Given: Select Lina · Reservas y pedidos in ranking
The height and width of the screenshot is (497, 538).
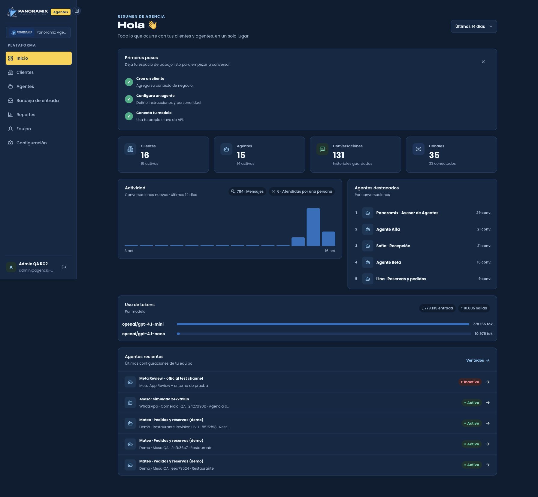Looking at the screenshot, I should [423, 279].
